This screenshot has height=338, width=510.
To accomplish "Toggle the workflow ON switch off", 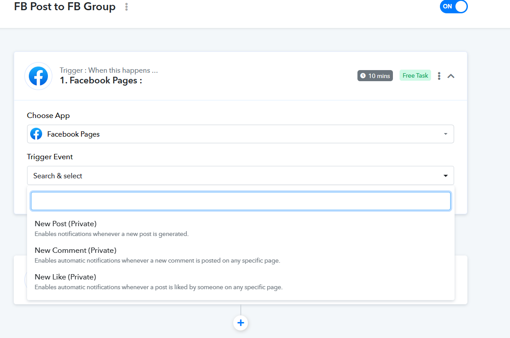I will point(454,7).
